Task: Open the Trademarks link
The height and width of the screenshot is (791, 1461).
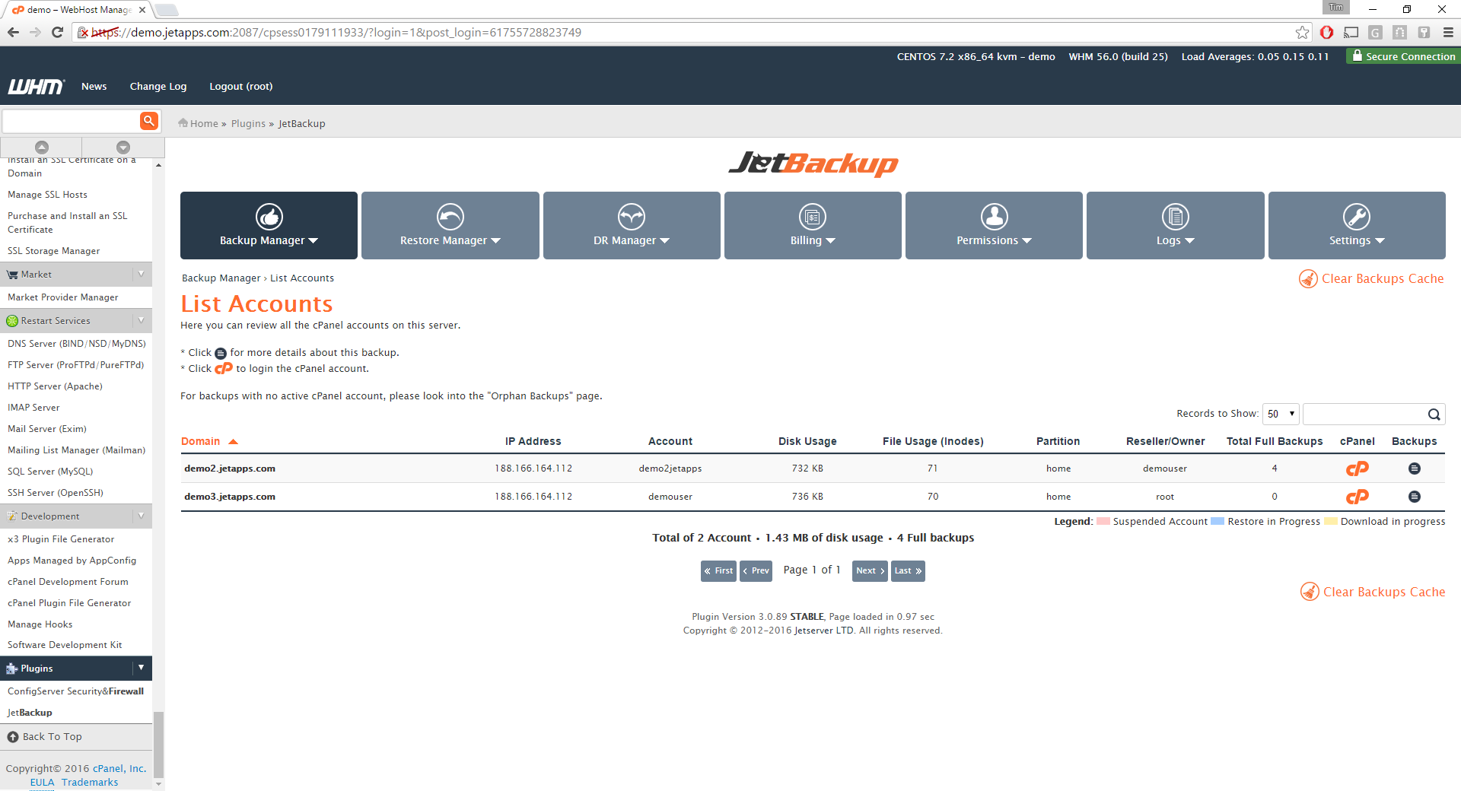Action: (x=90, y=782)
